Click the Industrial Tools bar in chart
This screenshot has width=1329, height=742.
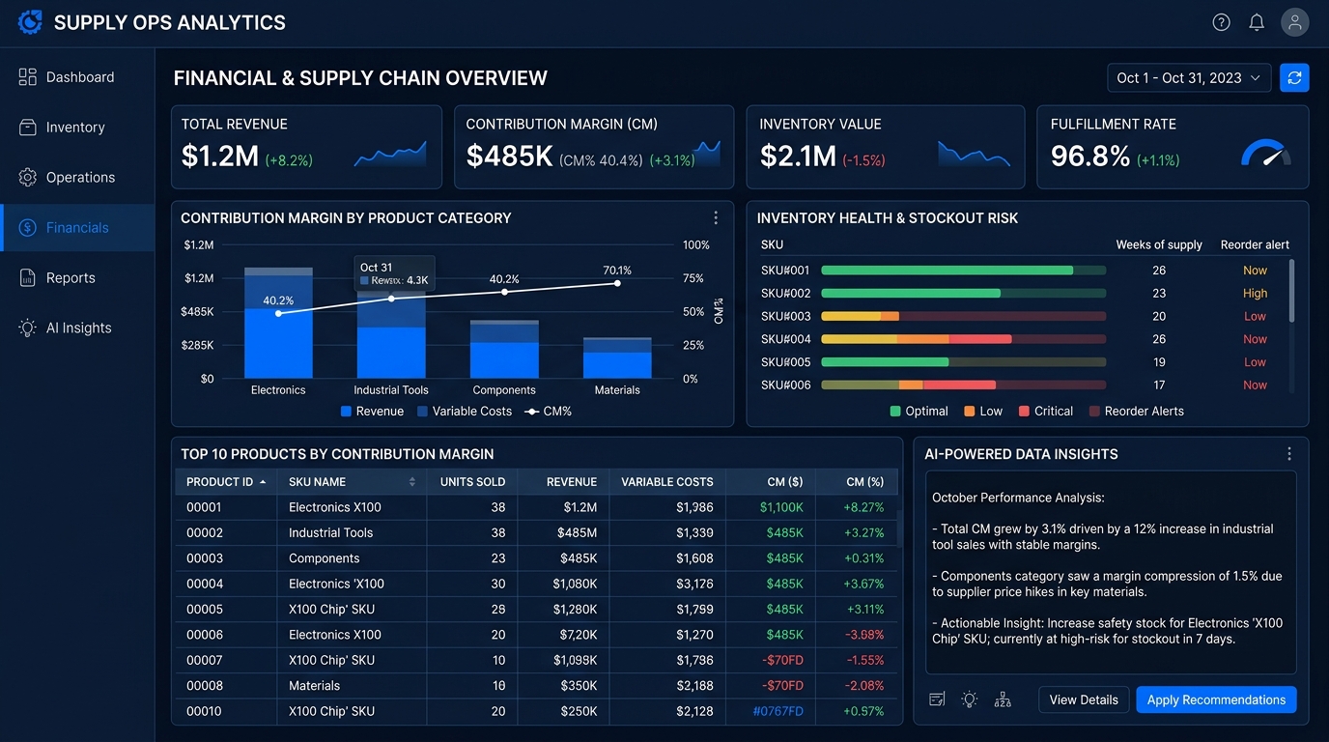(391, 333)
